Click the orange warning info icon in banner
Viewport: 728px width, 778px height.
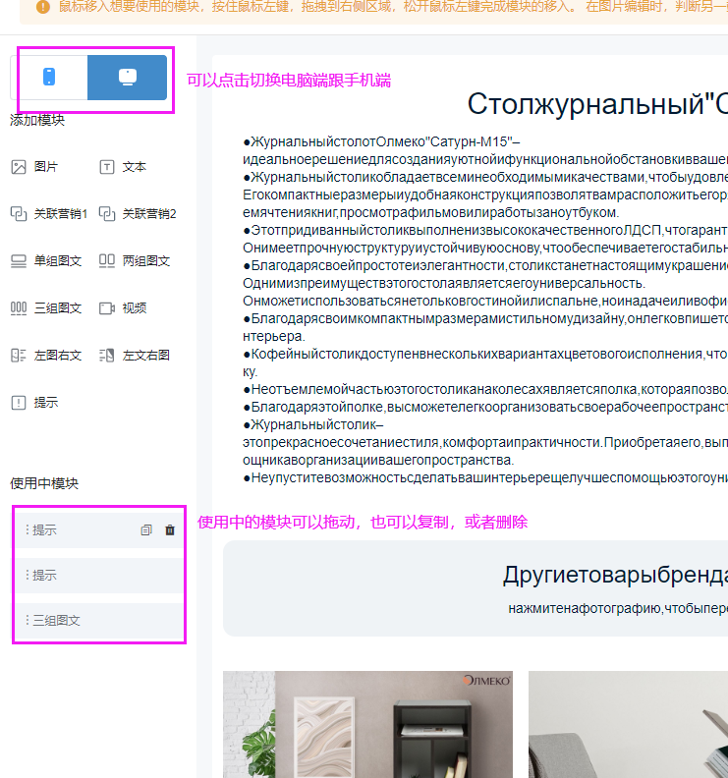click(43, 7)
